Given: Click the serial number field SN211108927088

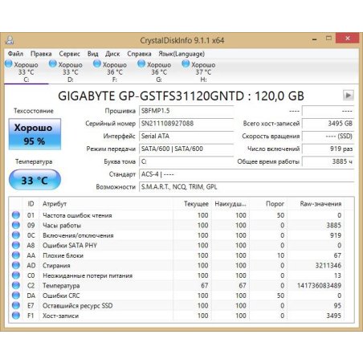Looking at the screenshot, I should pos(186,124).
